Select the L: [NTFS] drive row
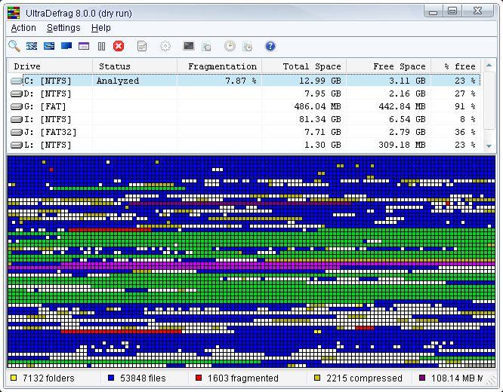 tap(244, 145)
